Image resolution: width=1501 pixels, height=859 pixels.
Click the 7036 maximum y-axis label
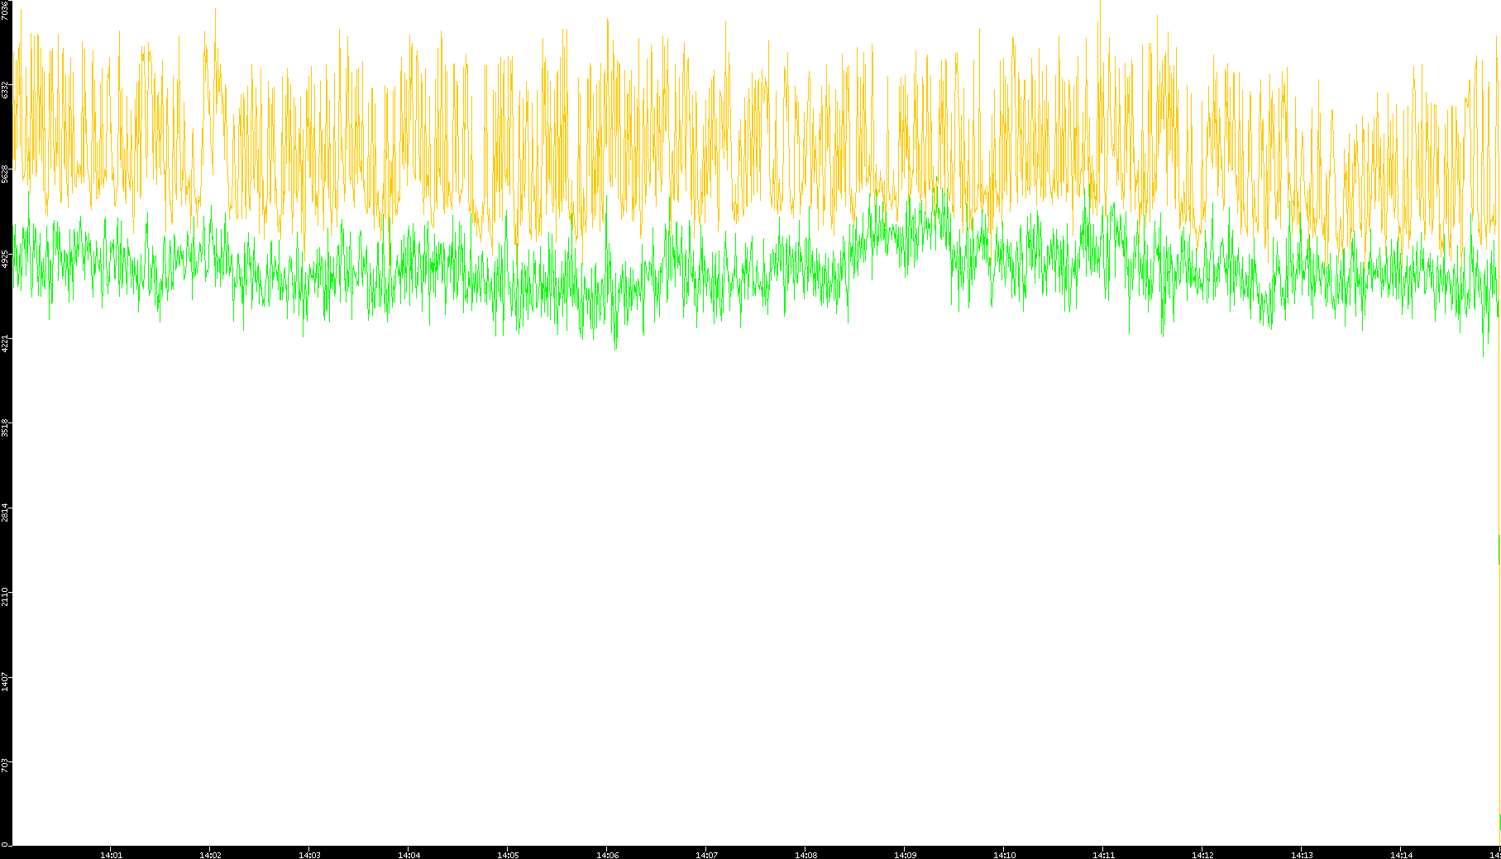point(6,10)
